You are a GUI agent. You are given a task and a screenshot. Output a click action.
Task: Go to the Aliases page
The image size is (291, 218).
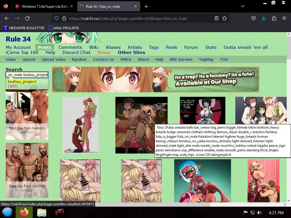113,47
